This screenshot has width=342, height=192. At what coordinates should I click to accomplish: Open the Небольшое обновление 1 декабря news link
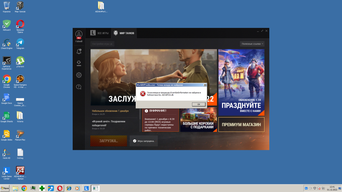coord(110,111)
